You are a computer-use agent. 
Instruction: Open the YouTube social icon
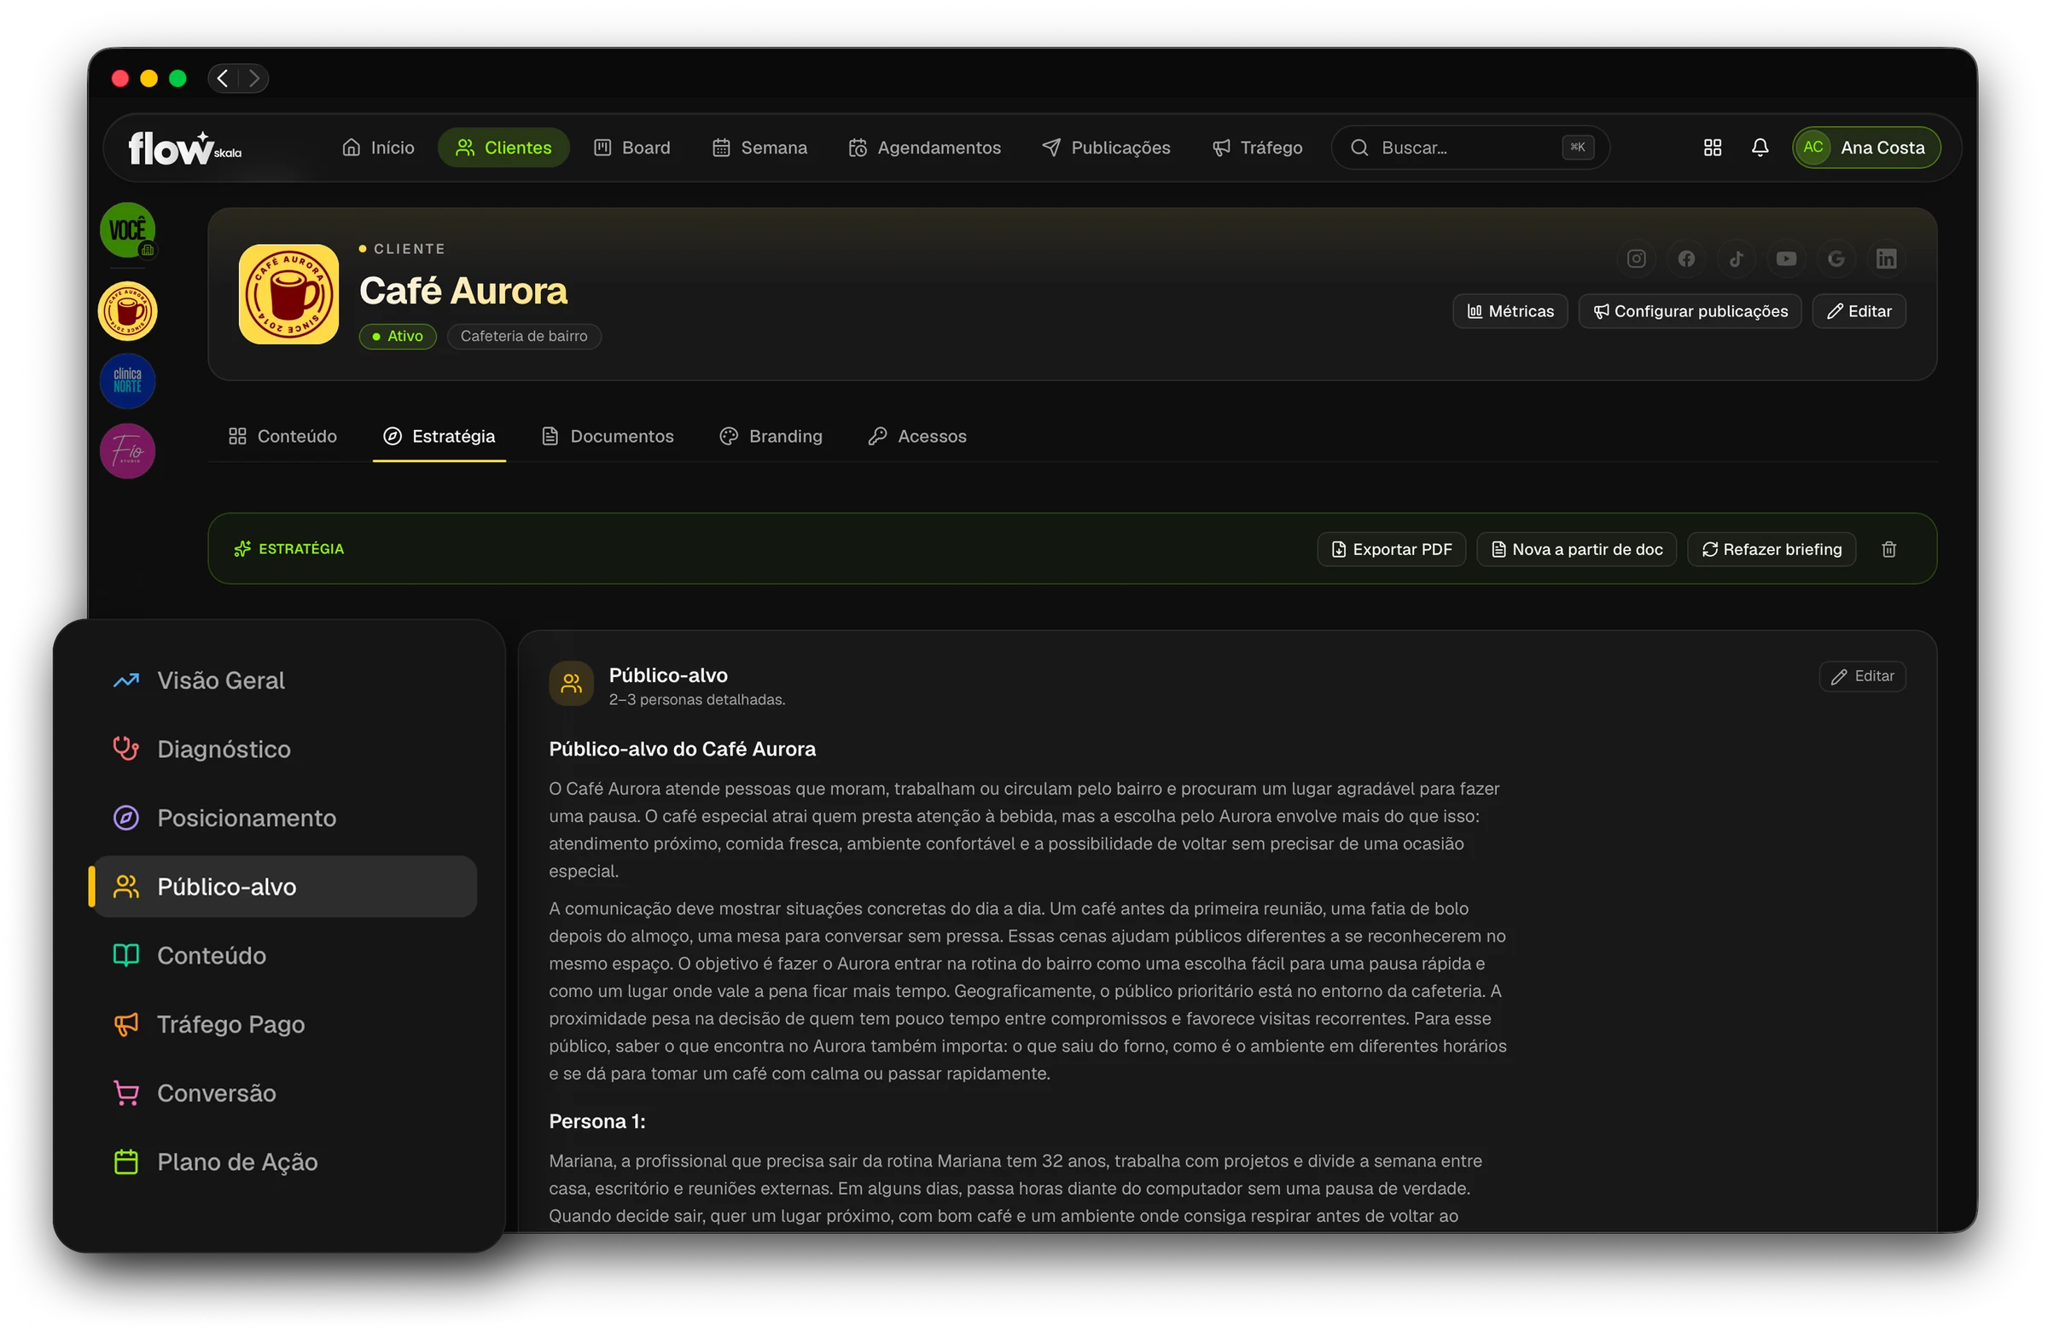1785,259
